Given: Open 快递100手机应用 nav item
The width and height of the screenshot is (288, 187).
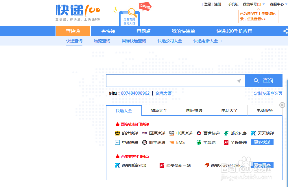Looking at the screenshot, I should point(235,31).
